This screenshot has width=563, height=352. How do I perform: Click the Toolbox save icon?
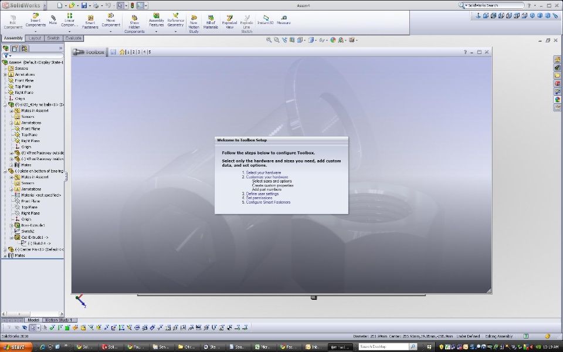[113, 52]
